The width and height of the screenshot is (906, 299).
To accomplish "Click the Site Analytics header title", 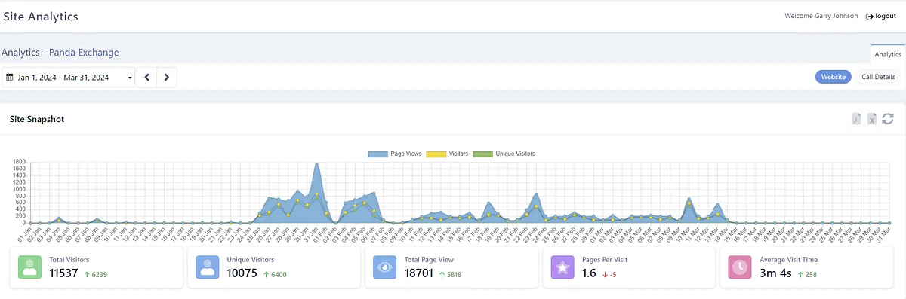I will click(41, 16).
